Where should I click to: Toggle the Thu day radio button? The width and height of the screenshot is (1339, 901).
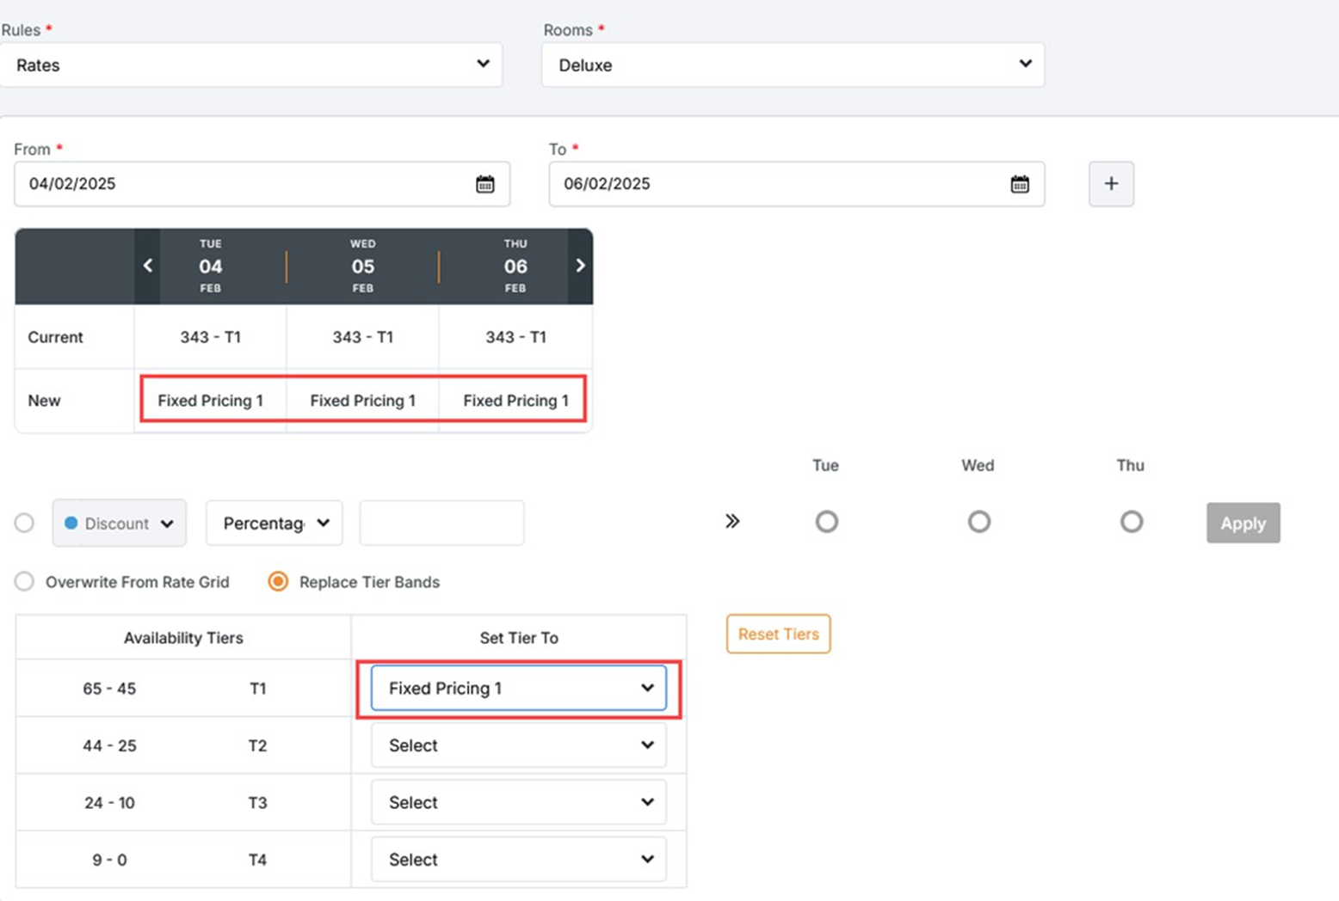point(1131,522)
